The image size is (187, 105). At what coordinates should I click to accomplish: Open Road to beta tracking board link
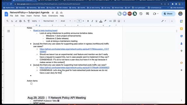click(x=45, y=30)
